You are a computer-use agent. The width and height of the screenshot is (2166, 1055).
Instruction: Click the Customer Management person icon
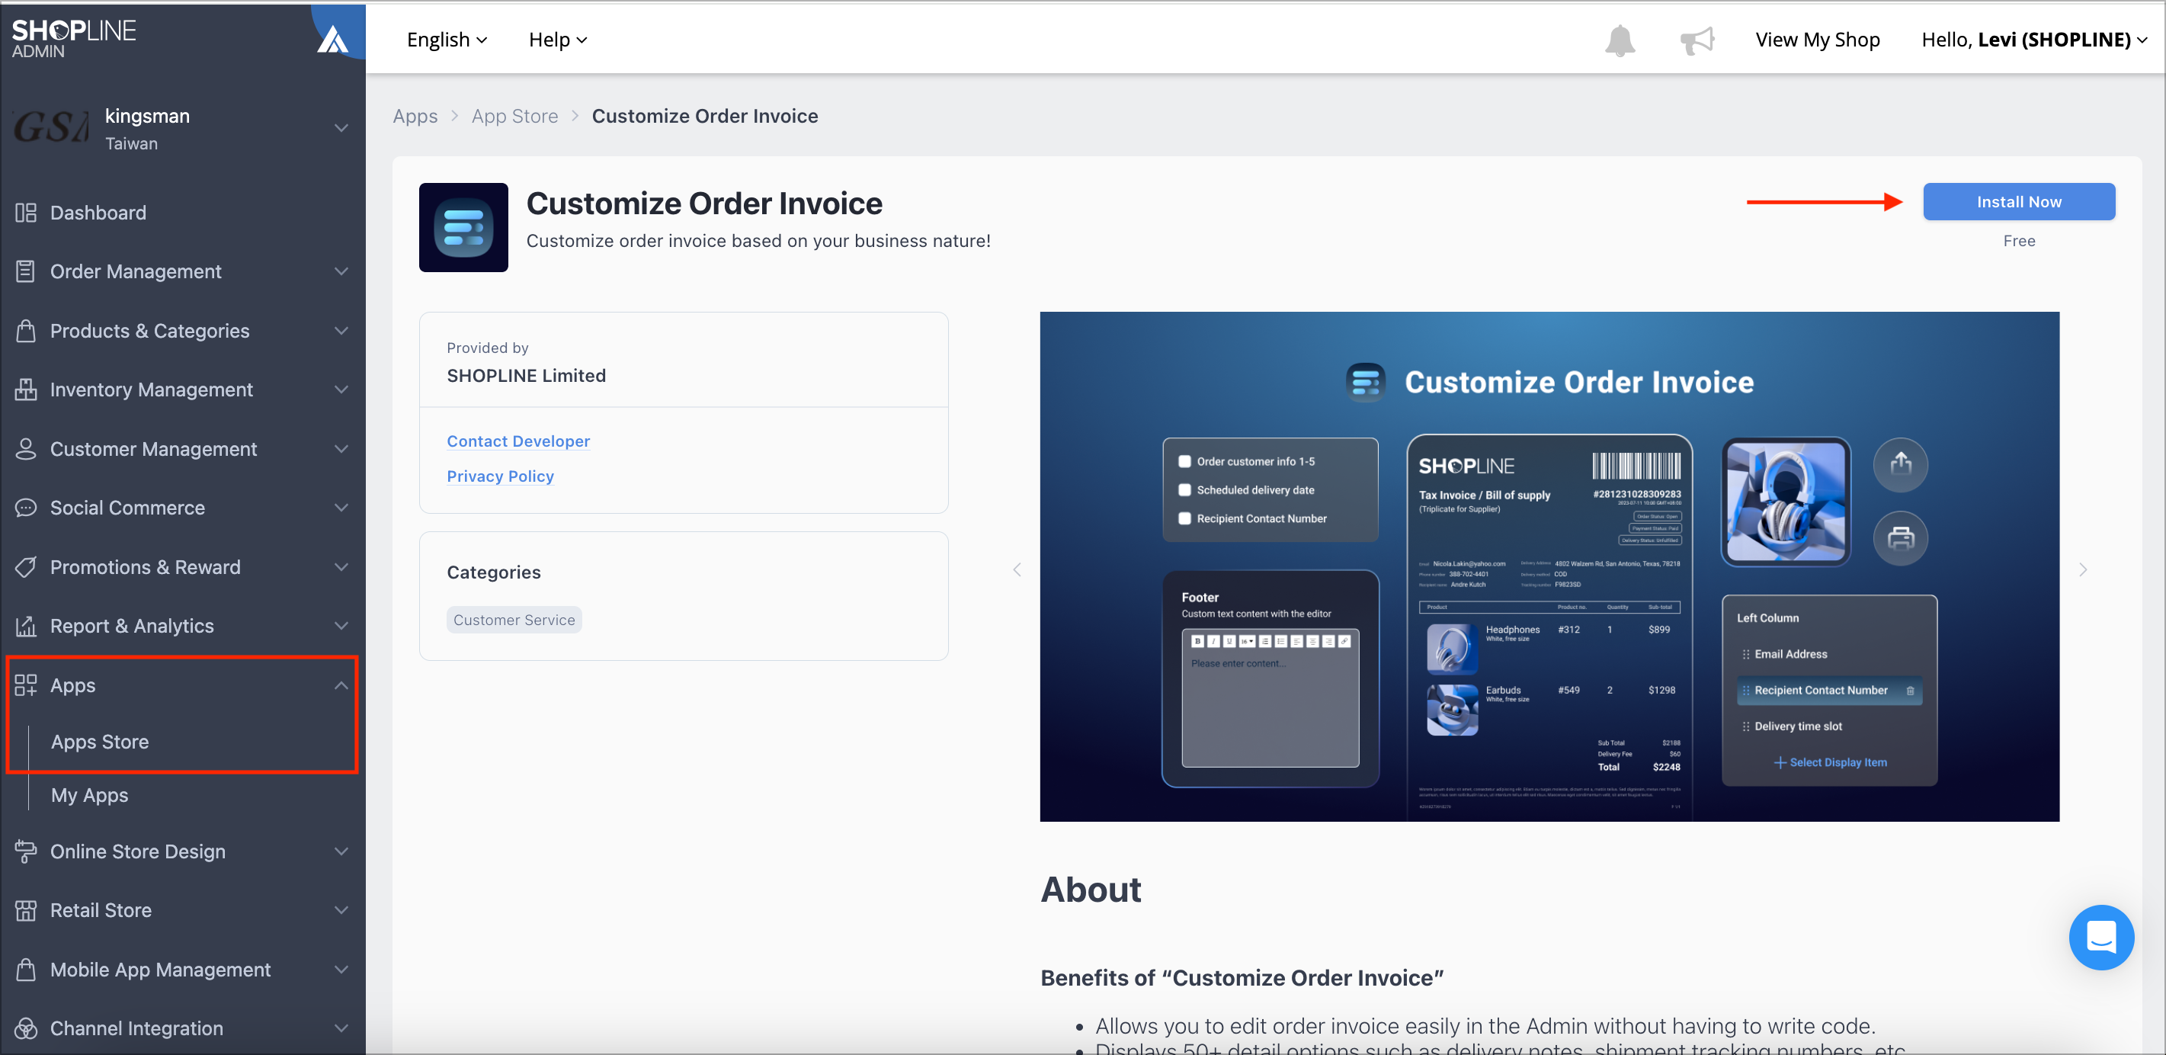pos(26,448)
